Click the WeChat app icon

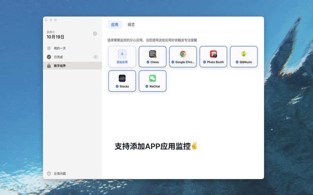[x=153, y=78]
